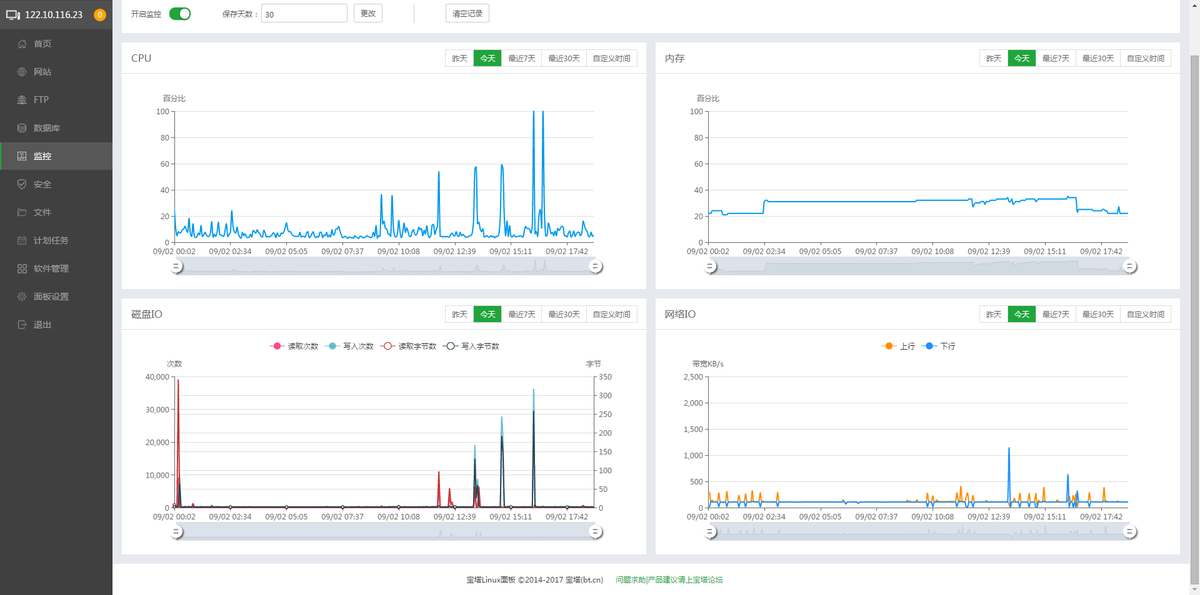
Task: Open 自定义时间 range picker for CPU
Action: (612, 58)
